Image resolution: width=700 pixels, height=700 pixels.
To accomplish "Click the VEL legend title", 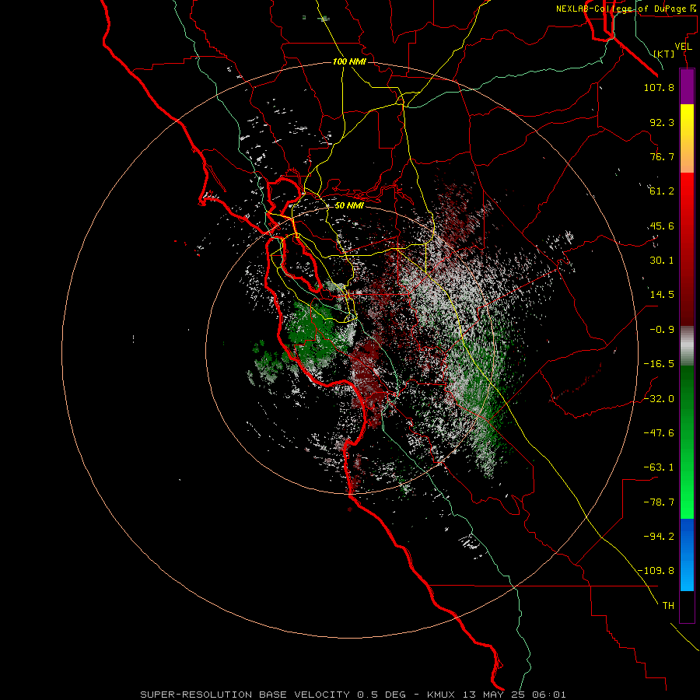I will (683, 47).
